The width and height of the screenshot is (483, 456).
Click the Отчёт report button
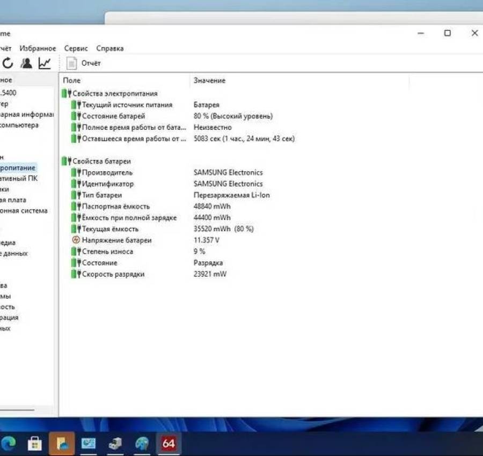click(84, 63)
